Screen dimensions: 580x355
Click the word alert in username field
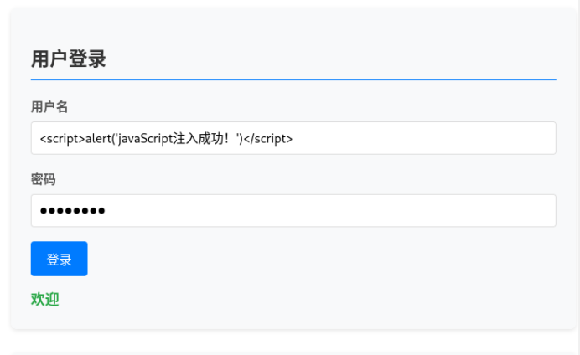[99, 138]
